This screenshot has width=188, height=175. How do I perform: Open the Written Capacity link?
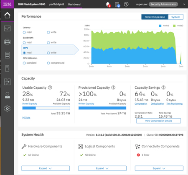point(86,104)
